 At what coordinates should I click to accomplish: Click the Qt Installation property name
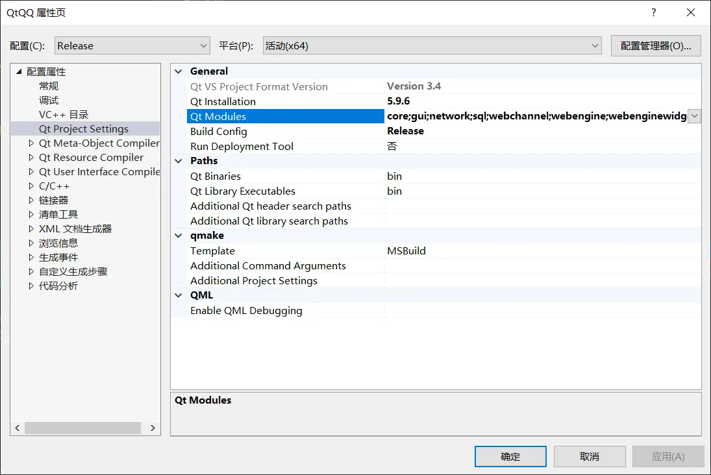223,101
